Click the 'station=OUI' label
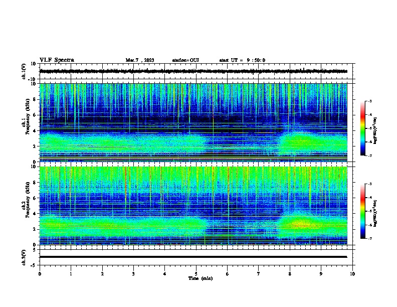 click(185, 60)
